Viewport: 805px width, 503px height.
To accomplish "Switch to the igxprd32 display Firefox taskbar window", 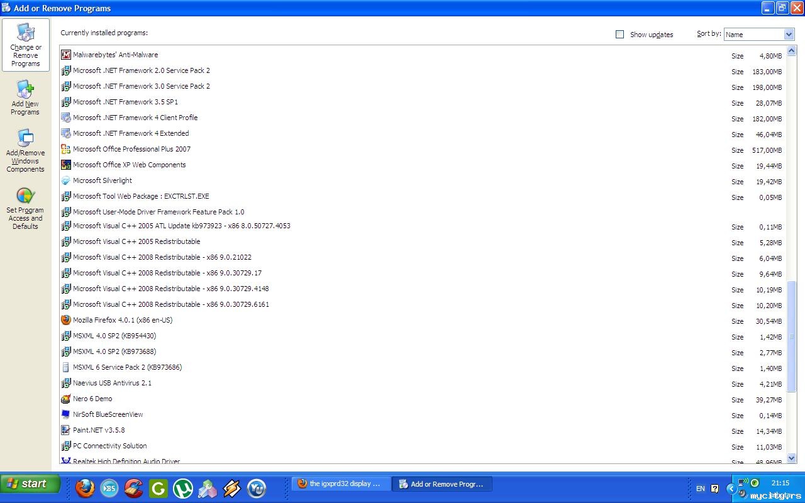I will (341, 484).
